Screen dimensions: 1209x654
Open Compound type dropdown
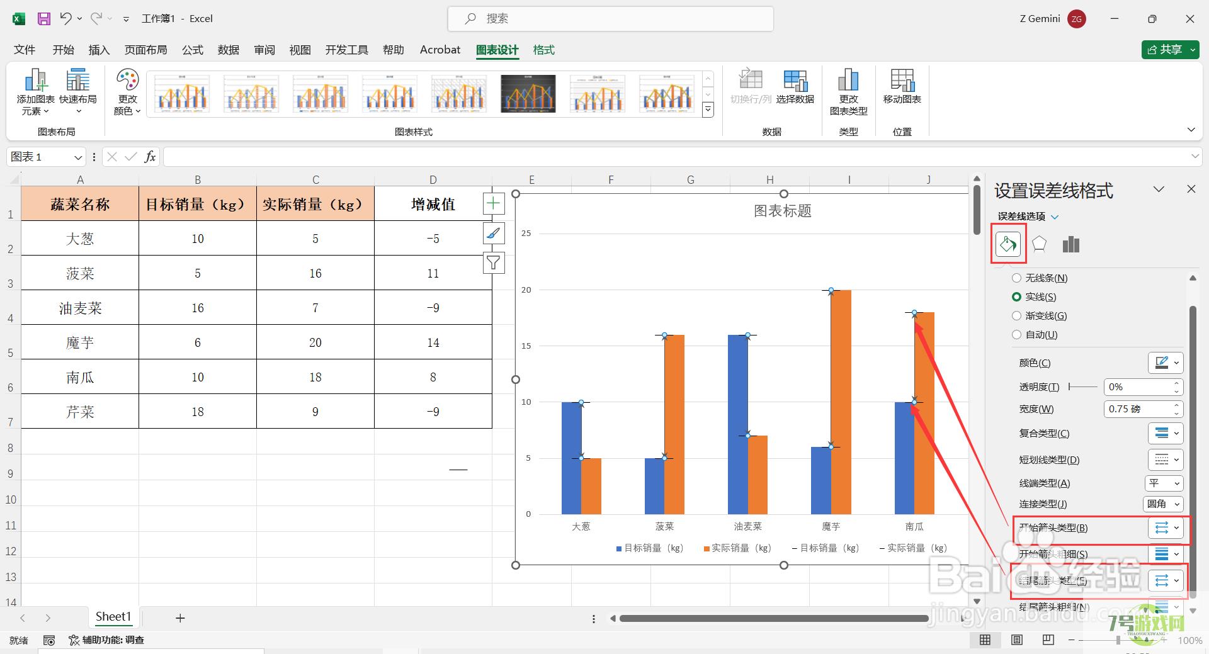[1166, 433]
